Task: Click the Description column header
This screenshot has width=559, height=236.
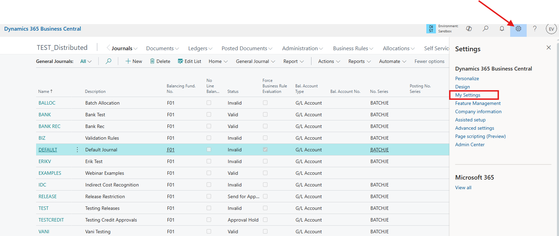Action: pyautogui.click(x=95, y=92)
